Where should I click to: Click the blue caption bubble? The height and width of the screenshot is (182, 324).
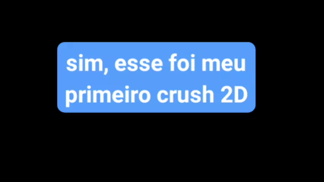(x=156, y=77)
